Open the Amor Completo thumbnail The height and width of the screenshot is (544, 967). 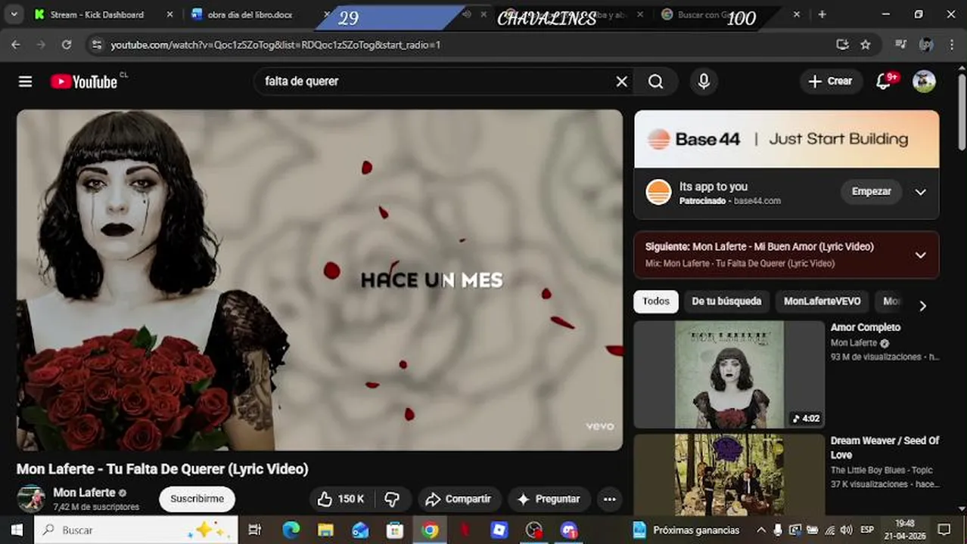(729, 375)
